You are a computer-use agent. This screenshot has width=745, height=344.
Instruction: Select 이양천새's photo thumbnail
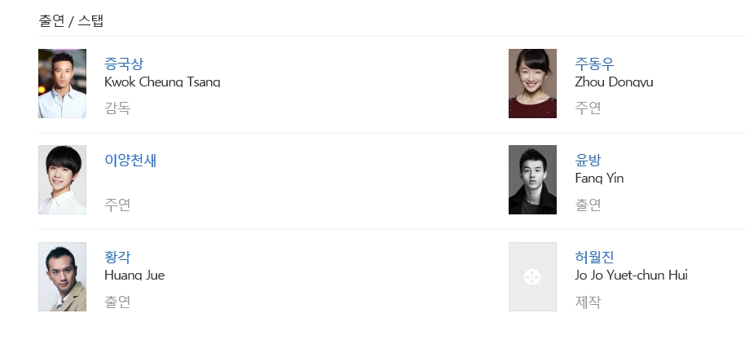[62, 180]
